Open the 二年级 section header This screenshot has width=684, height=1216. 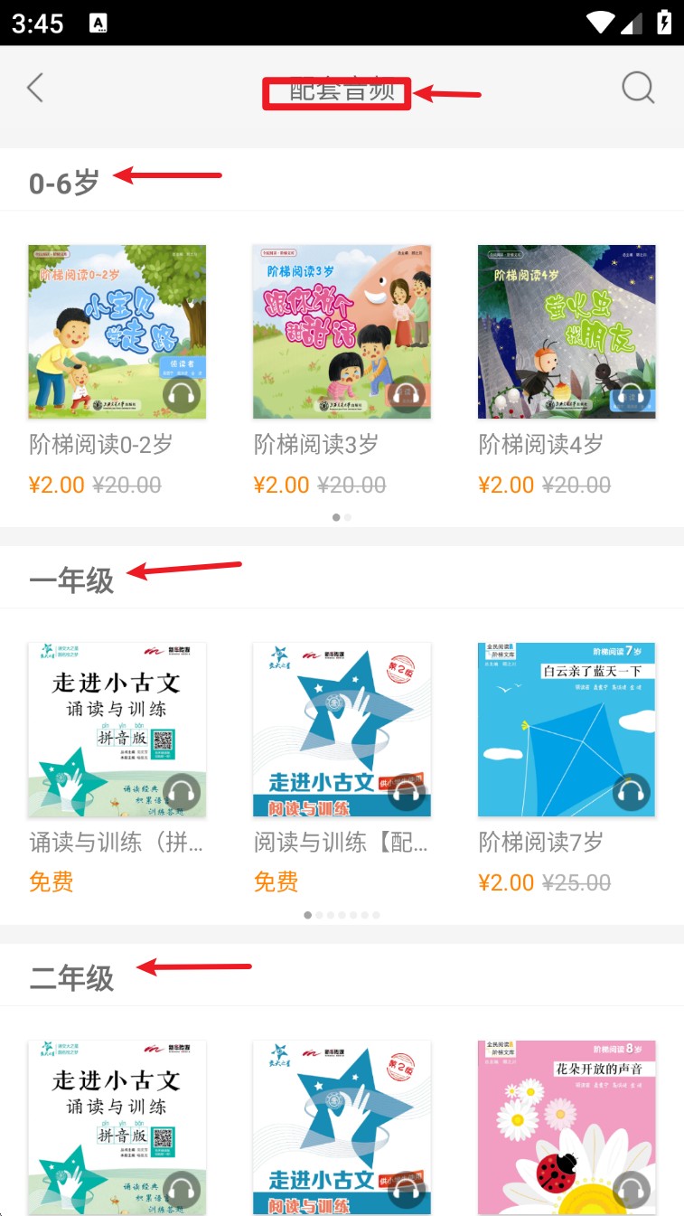(71, 977)
